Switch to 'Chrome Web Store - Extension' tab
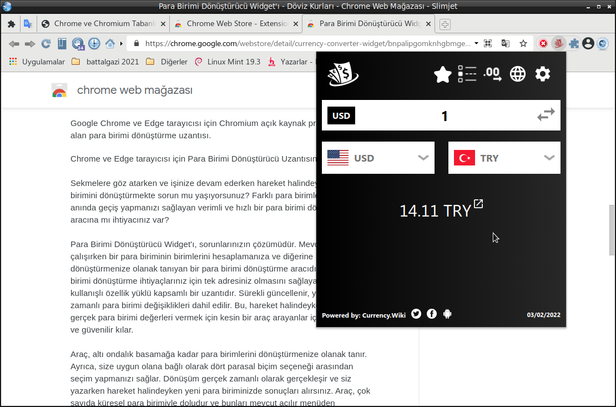This screenshot has height=407, width=616. point(236,23)
